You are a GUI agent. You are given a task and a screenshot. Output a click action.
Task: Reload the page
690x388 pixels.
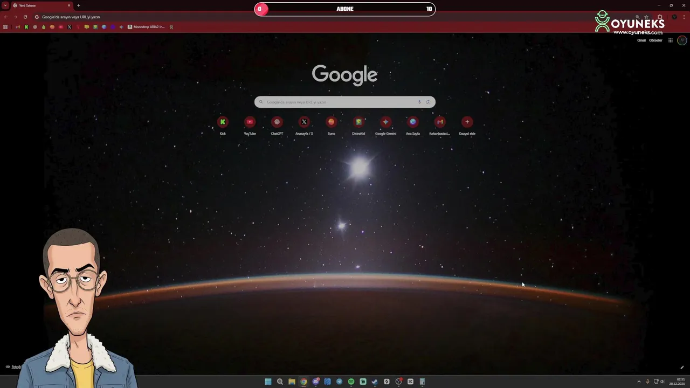[25, 17]
